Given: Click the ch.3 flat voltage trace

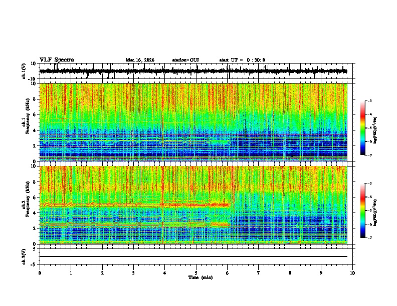Looking at the screenshot, I should (x=193, y=256).
